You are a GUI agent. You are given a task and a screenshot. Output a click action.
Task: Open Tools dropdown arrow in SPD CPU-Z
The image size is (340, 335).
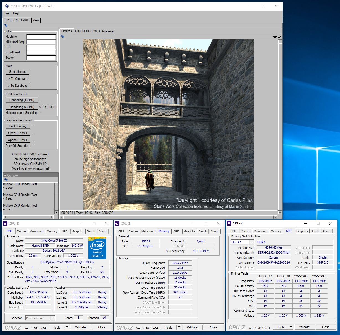click(x=291, y=327)
